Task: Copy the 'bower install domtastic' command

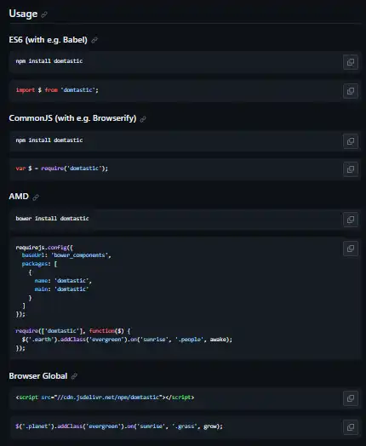Action: pos(351,220)
